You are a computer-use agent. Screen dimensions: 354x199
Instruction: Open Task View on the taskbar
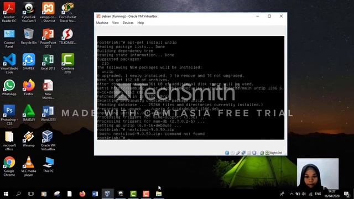[31, 194]
